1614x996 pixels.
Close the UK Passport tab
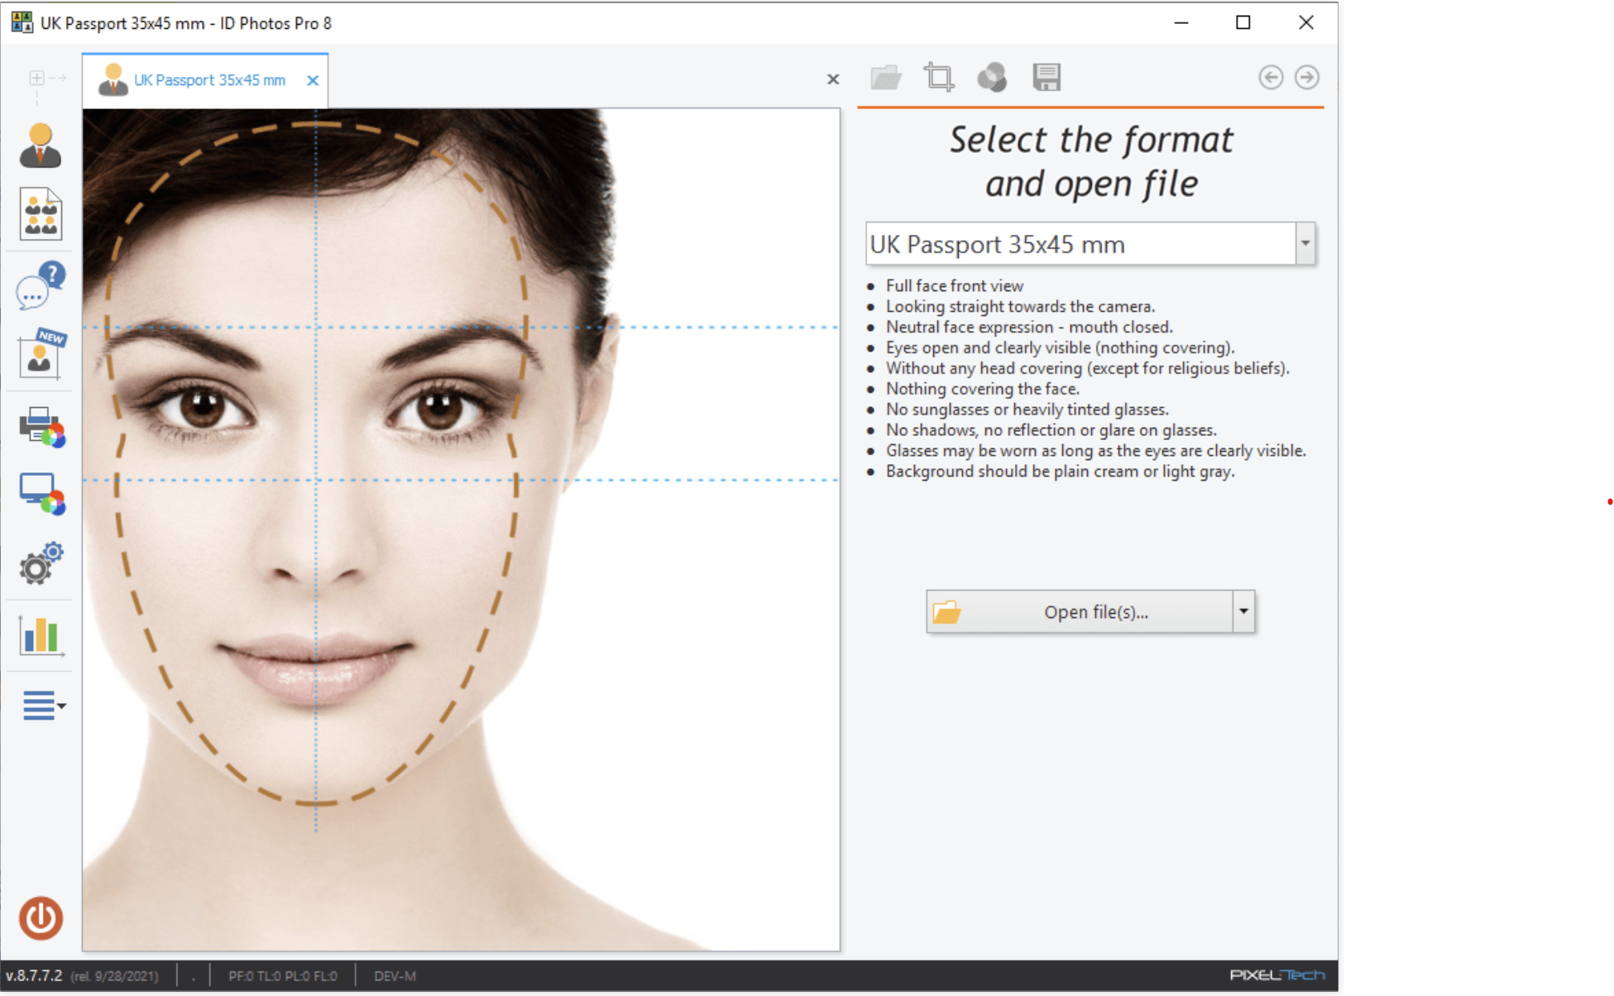313,80
